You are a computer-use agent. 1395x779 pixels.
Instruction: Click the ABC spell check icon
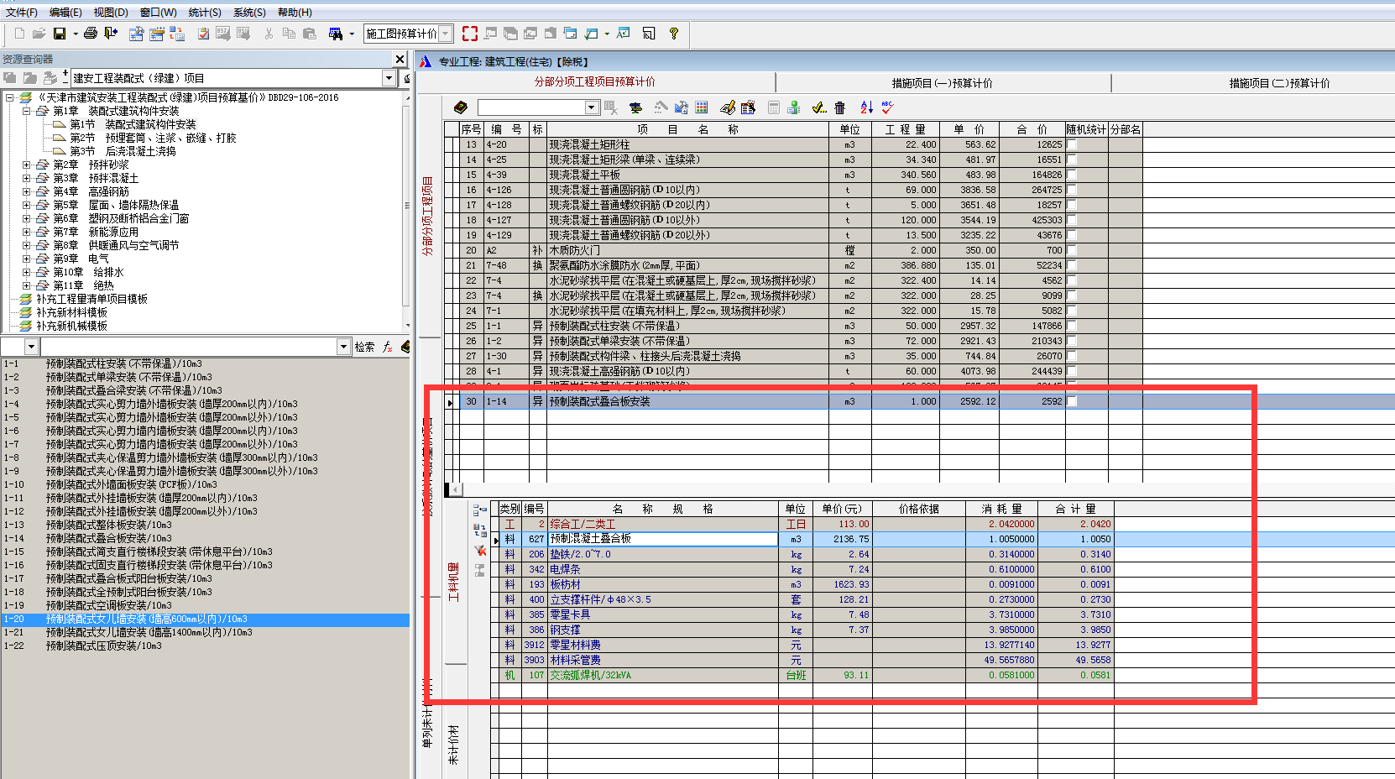point(888,107)
